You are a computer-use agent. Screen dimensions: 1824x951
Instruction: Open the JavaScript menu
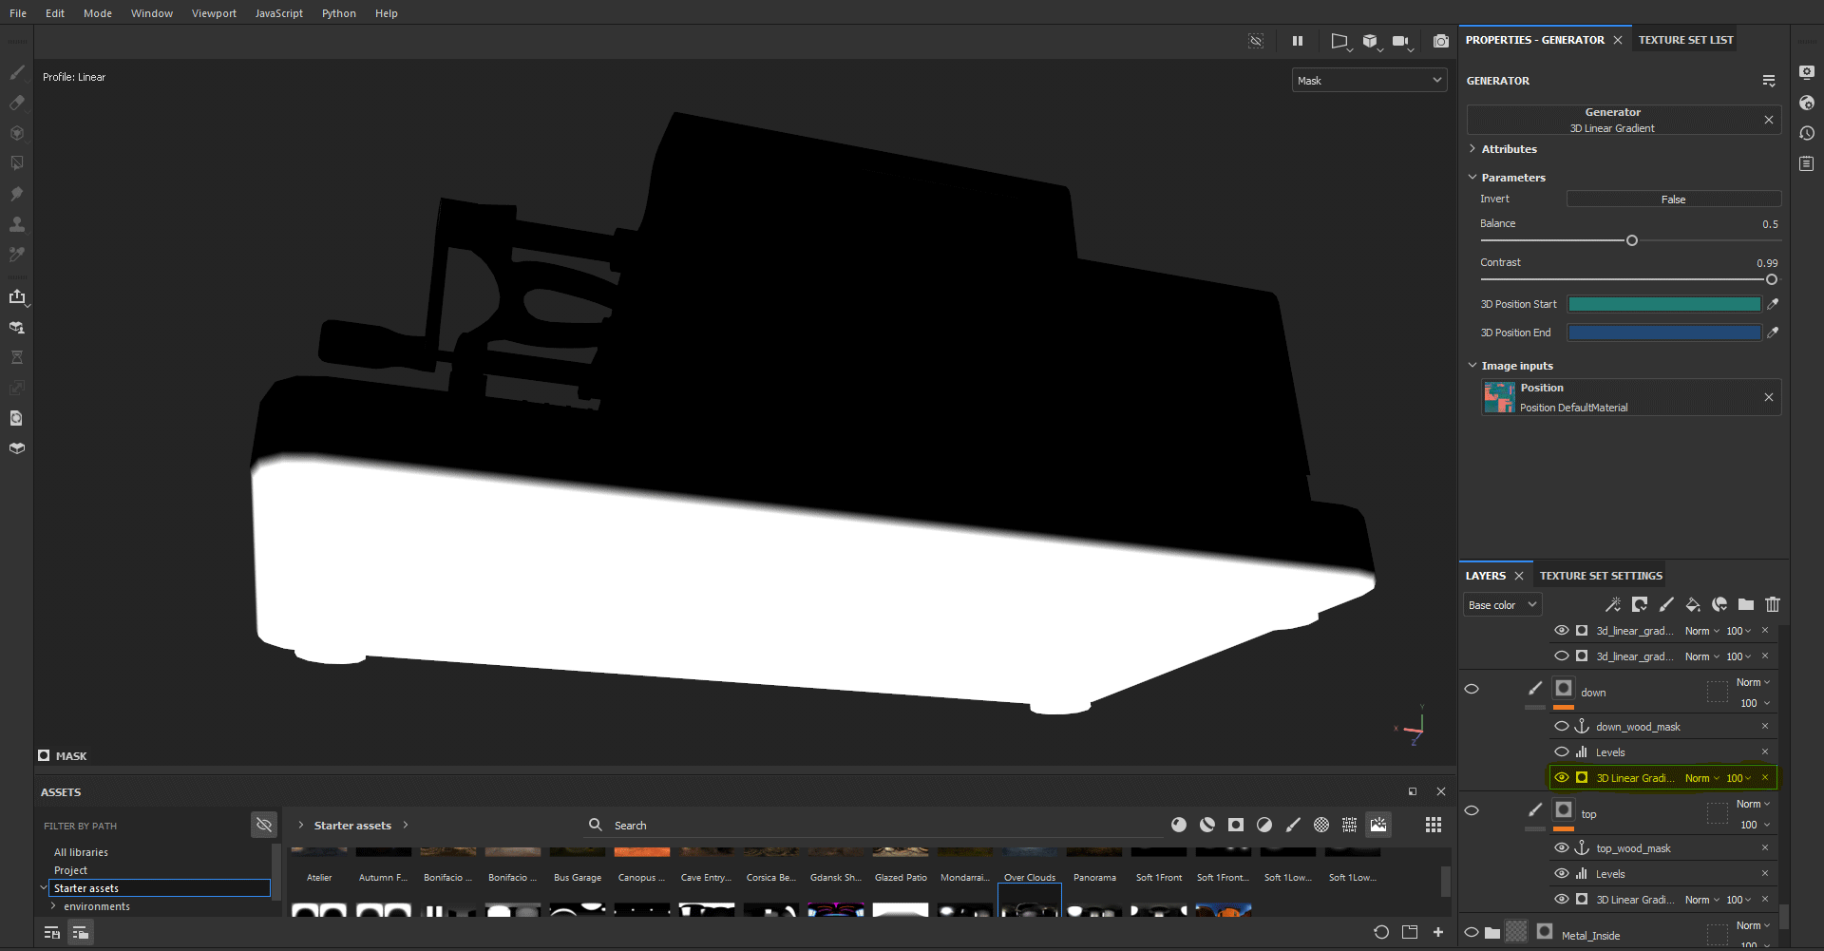(278, 13)
